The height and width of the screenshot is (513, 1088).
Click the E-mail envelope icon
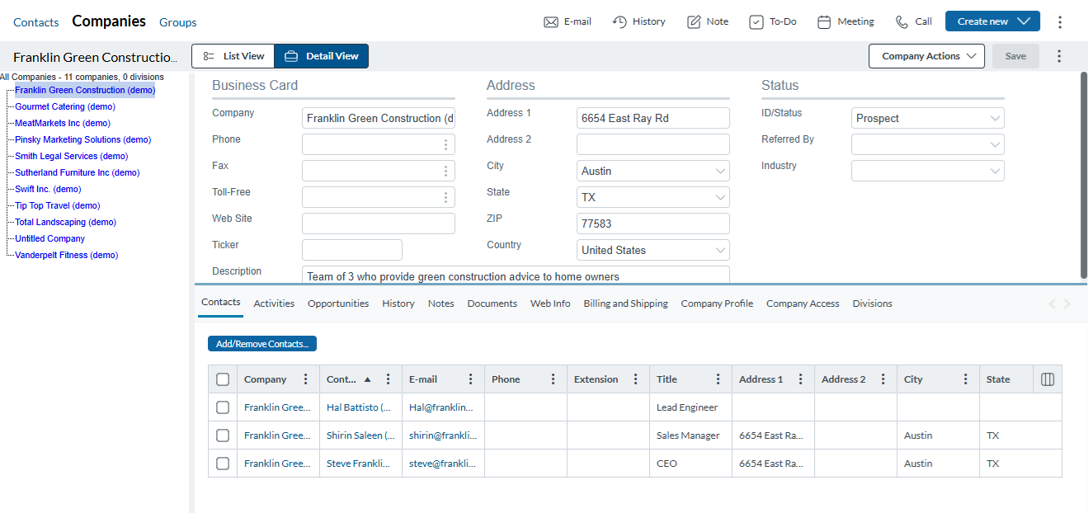[551, 22]
